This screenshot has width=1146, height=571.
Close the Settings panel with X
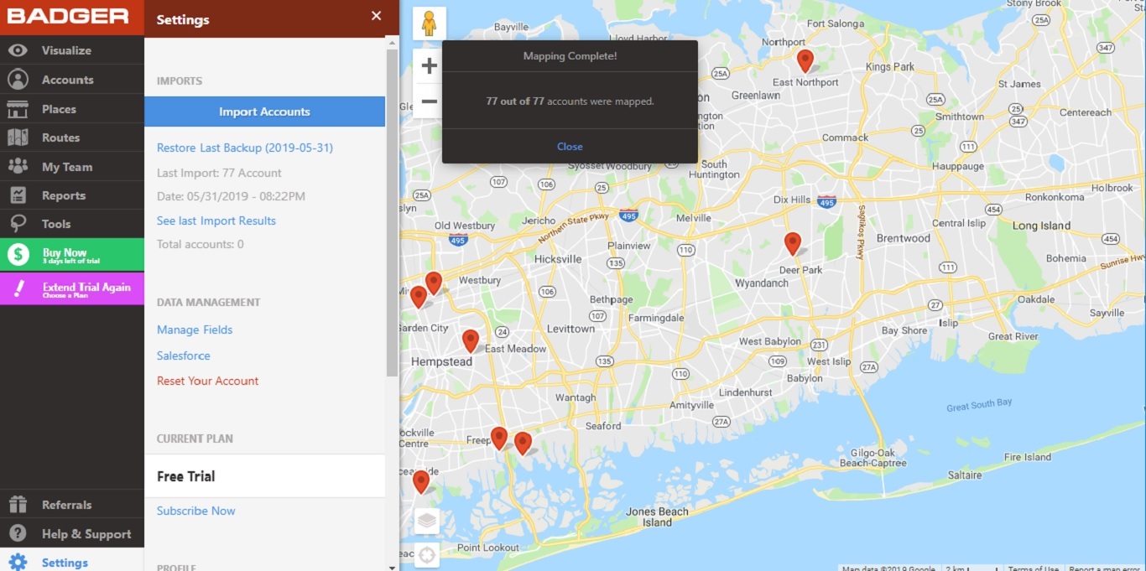(x=376, y=16)
